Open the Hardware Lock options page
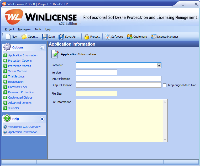 click(x=18, y=87)
